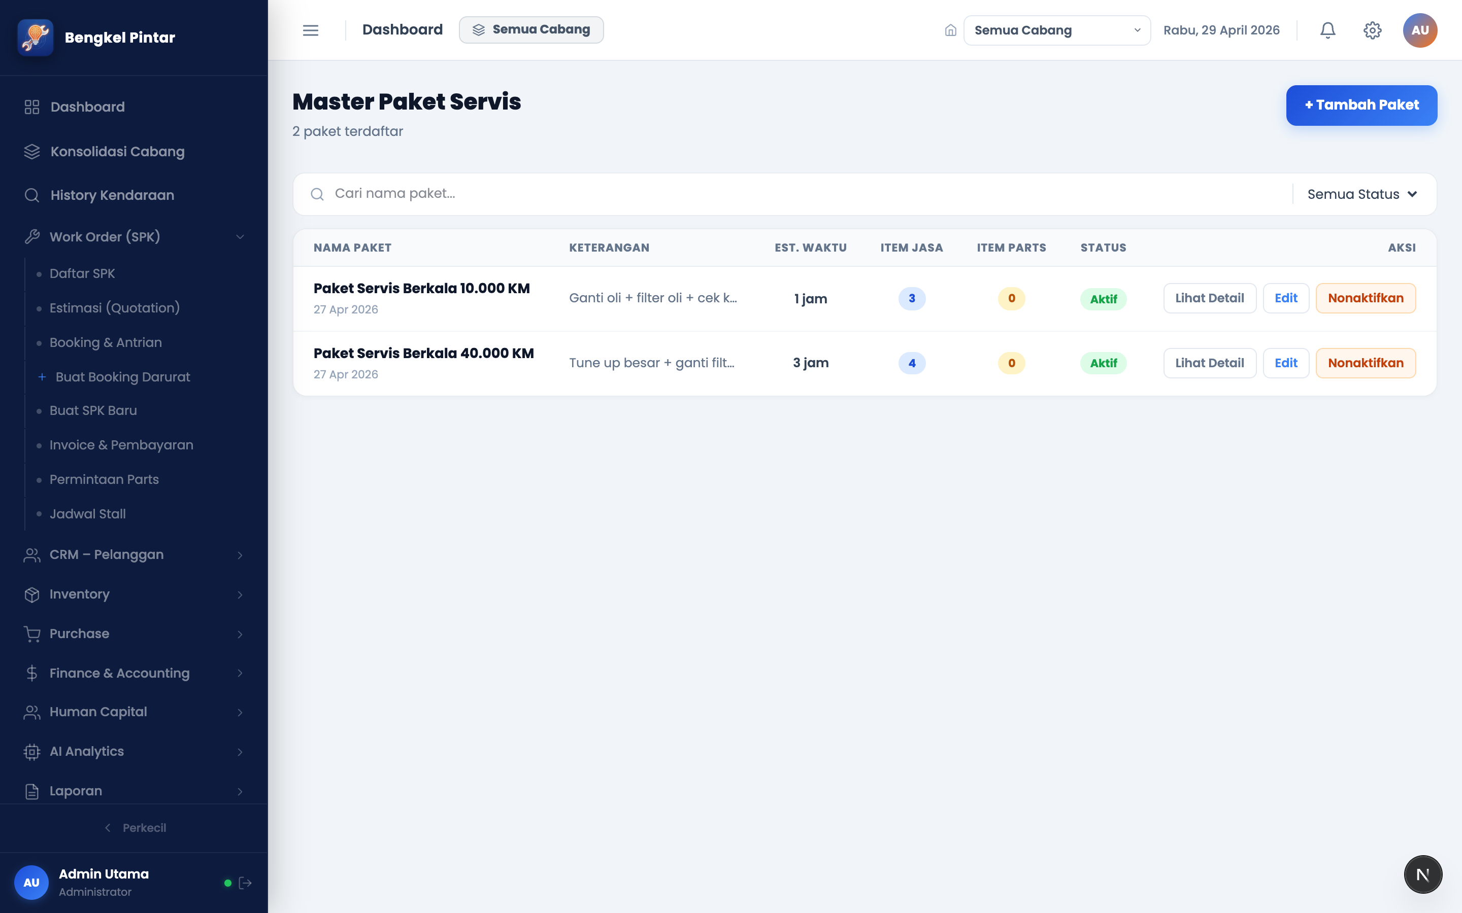Select Buat Booking Darurat menu item
The width and height of the screenshot is (1462, 913).
123,377
